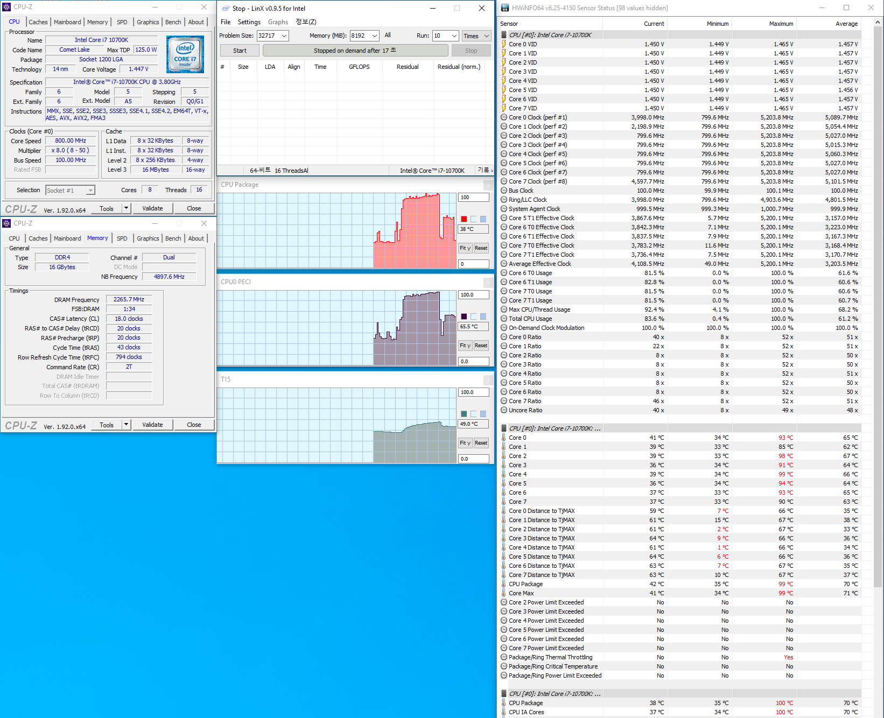Click the CPU Package thermometer icon

coord(504,584)
